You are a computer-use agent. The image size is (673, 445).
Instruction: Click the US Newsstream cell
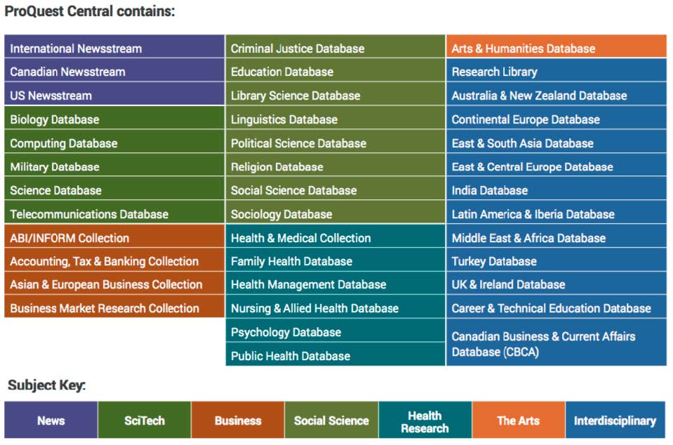click(x=114, y=94)
